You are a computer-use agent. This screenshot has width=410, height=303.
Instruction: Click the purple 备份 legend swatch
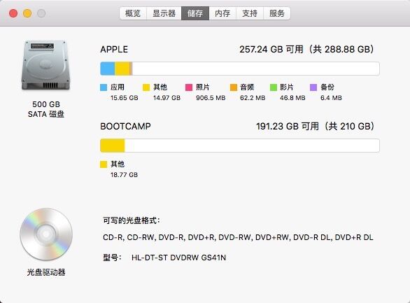pos(313,87)
